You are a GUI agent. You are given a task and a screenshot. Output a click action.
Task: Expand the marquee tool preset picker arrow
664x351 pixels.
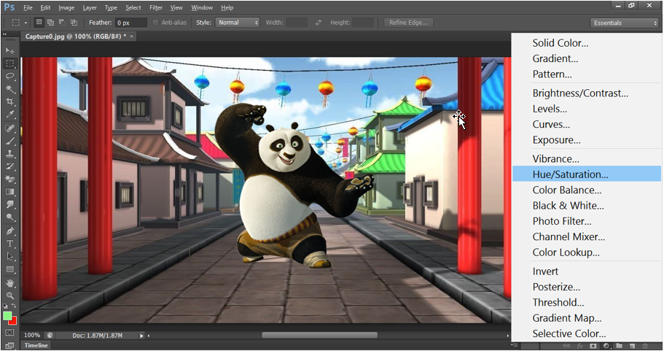(x=25, y=23)
